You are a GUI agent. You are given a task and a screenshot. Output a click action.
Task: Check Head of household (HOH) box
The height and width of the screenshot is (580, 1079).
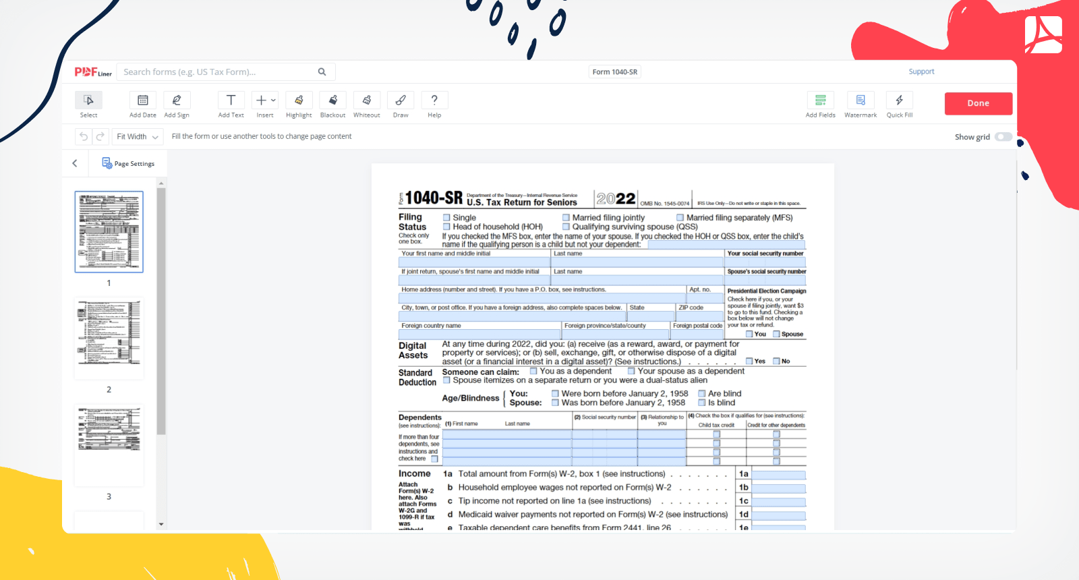pyautogui.click(x=446, y=227)
